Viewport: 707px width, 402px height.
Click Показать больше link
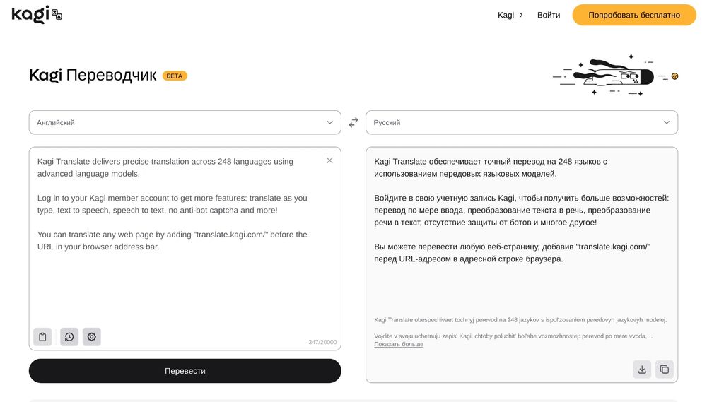click(399, 344)
